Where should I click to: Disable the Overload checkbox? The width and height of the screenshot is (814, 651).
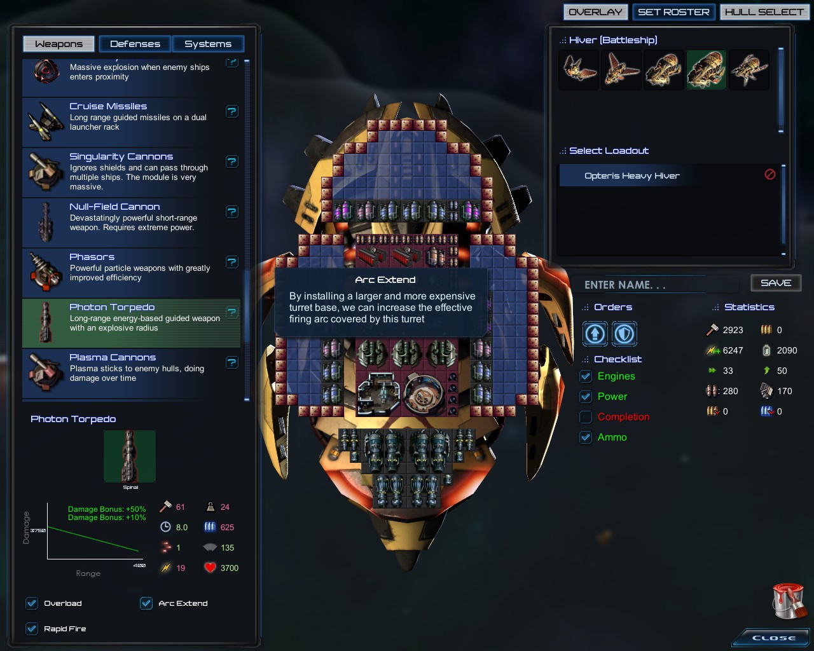31,603
